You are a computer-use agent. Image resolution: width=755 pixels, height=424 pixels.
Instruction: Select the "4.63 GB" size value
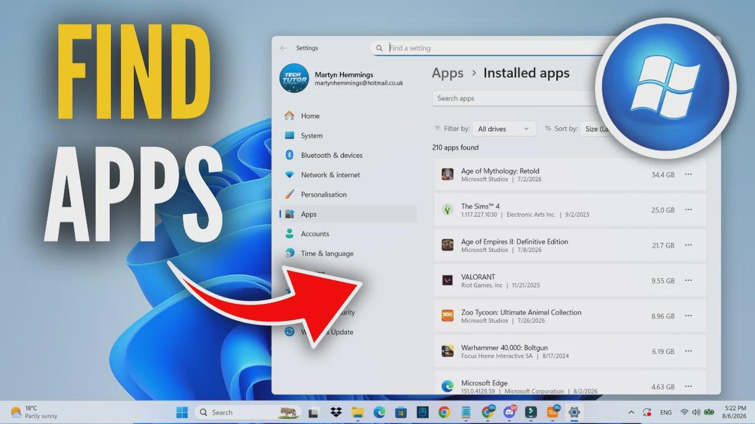click(663, 387)
